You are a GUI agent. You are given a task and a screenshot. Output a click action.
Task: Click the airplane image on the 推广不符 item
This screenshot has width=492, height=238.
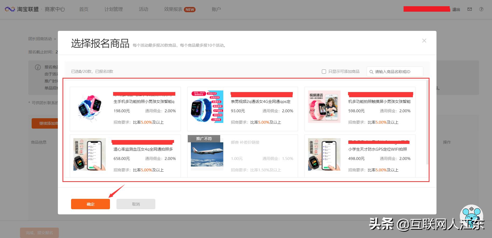(207, 156)
